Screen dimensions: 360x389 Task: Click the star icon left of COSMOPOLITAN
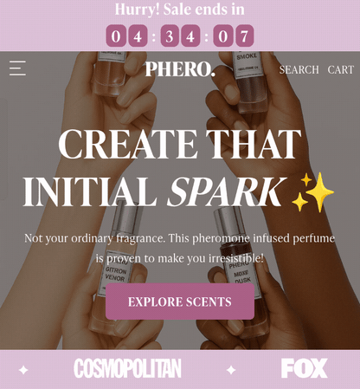pyautogui.click(x=23, y=370)
